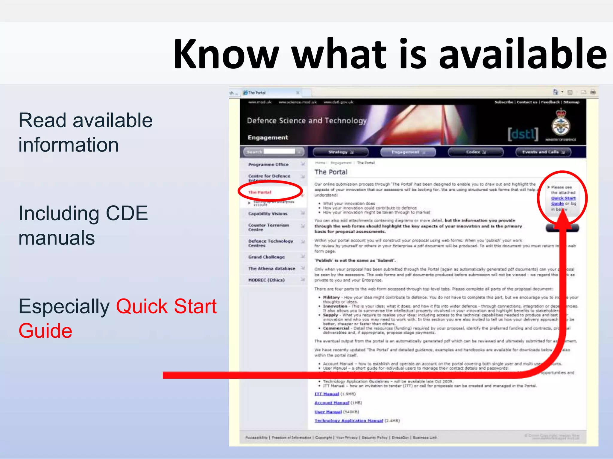This screenshot has width=613, height=459.
Task: Click Your Privacy footer link
Action: pos(347,437)
